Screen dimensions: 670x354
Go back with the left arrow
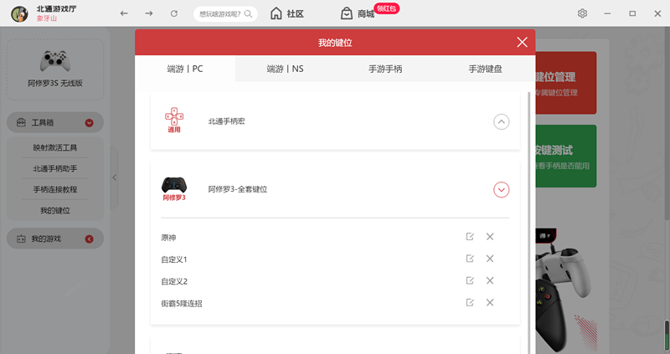124,13
